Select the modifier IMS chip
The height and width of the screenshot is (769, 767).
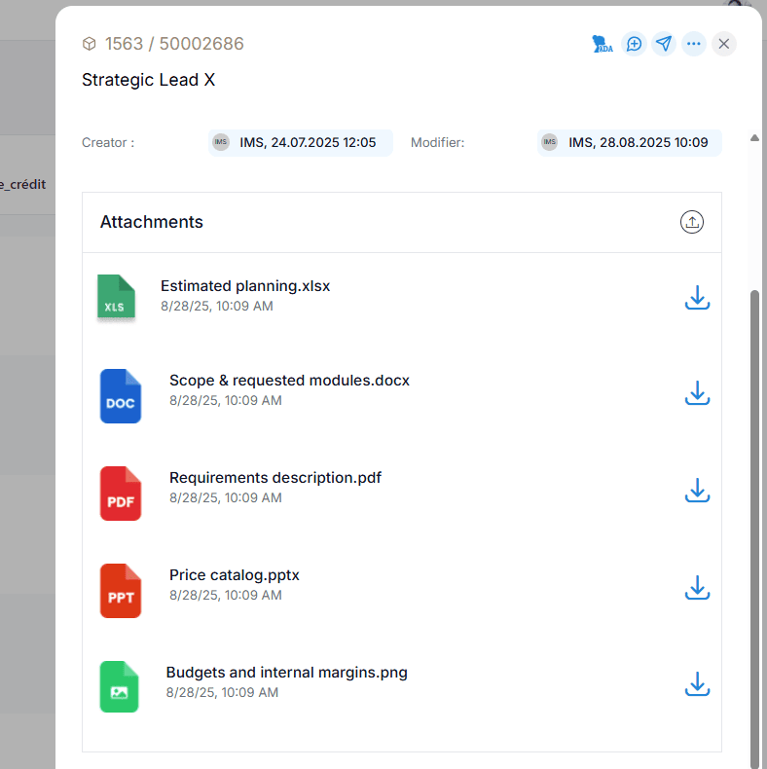click(630, 143)
